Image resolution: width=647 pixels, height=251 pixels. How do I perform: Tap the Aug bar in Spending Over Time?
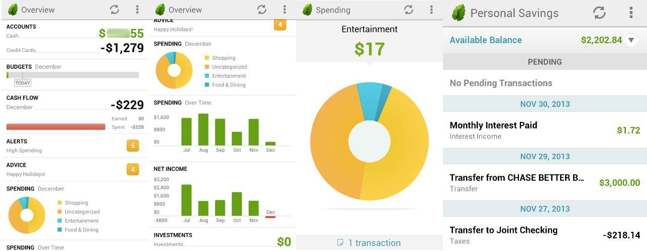[203, 129]
